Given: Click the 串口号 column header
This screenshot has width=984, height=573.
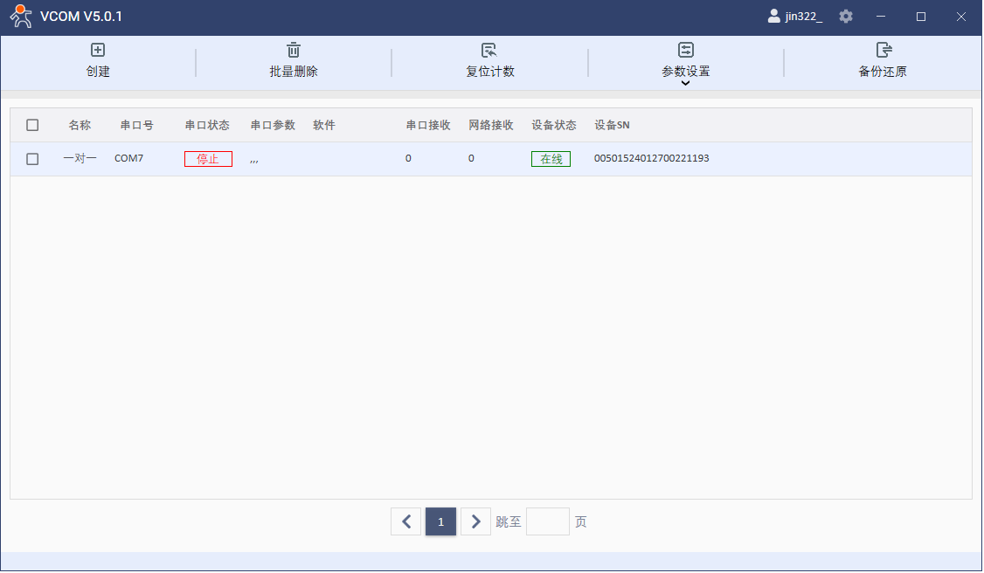Looking at the screenshot, I should tap(137, 125).
